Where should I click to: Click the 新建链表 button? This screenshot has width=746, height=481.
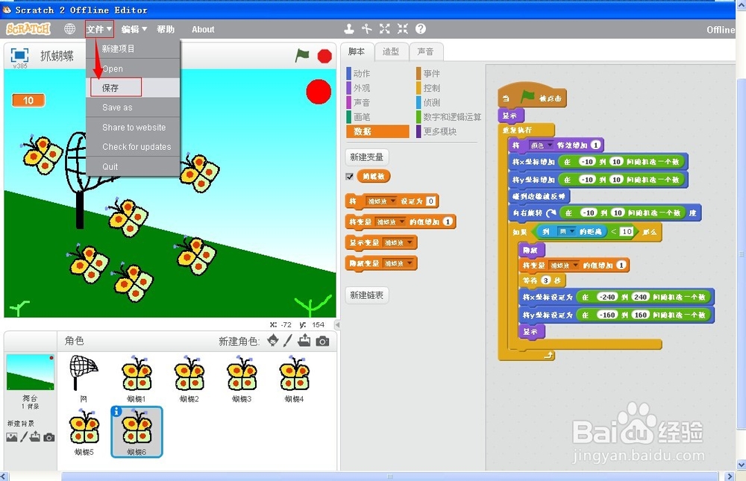[x=365, y=295]
